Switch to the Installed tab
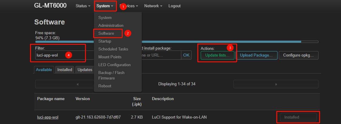 (x=65, y=70)
